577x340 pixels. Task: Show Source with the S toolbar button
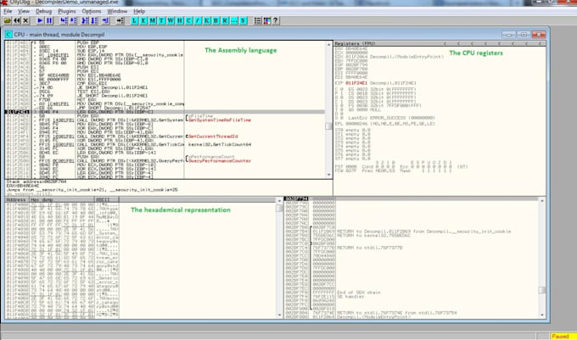tap(244, 20)
